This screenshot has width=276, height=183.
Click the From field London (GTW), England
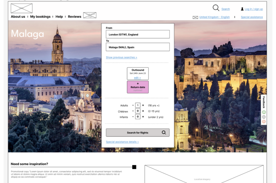tap(138, 34)
